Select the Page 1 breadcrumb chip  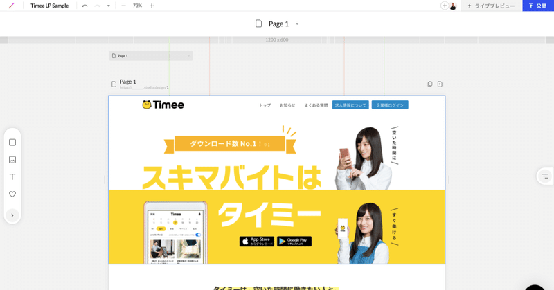151,56
